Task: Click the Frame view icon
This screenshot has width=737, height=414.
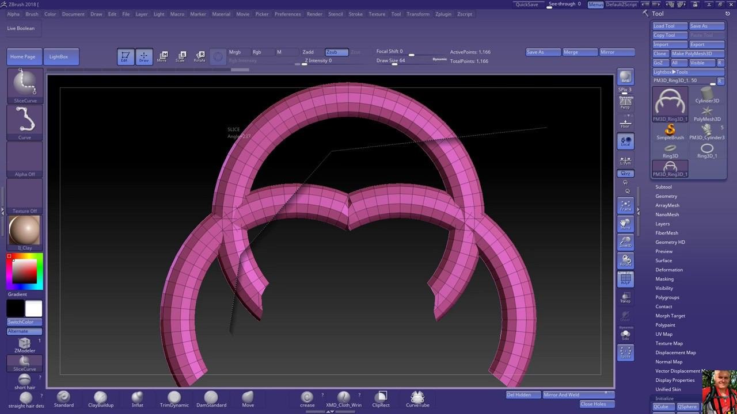Action: pyautogui.click(x=625, y=205)
